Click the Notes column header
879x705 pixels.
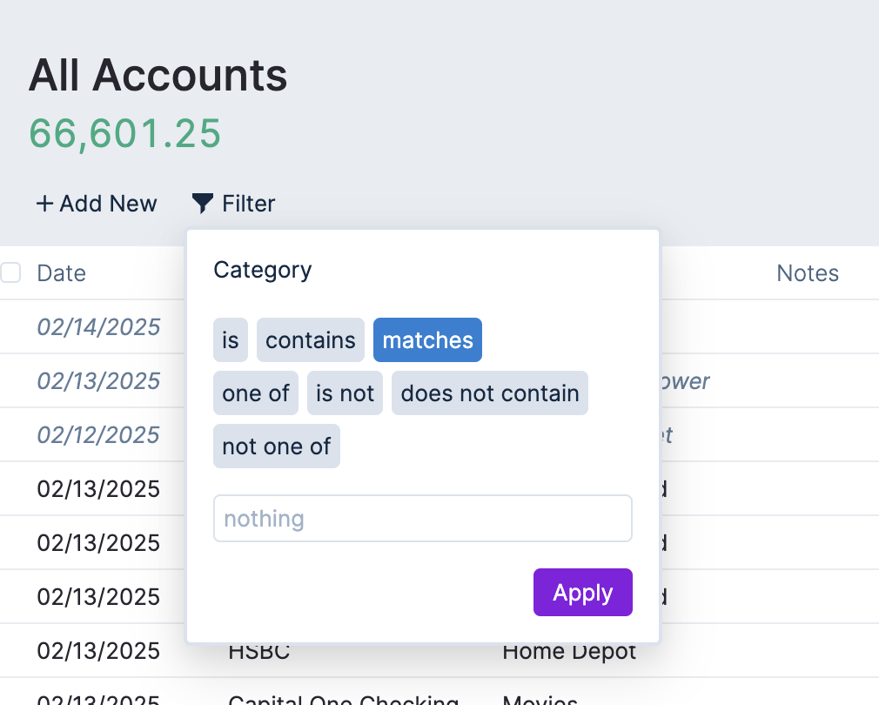(807, 273)
